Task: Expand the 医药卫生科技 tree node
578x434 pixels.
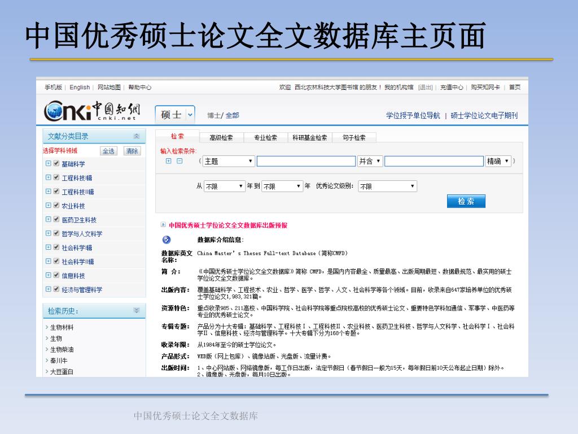Action: pyautogui.click(x=49, y=219)
